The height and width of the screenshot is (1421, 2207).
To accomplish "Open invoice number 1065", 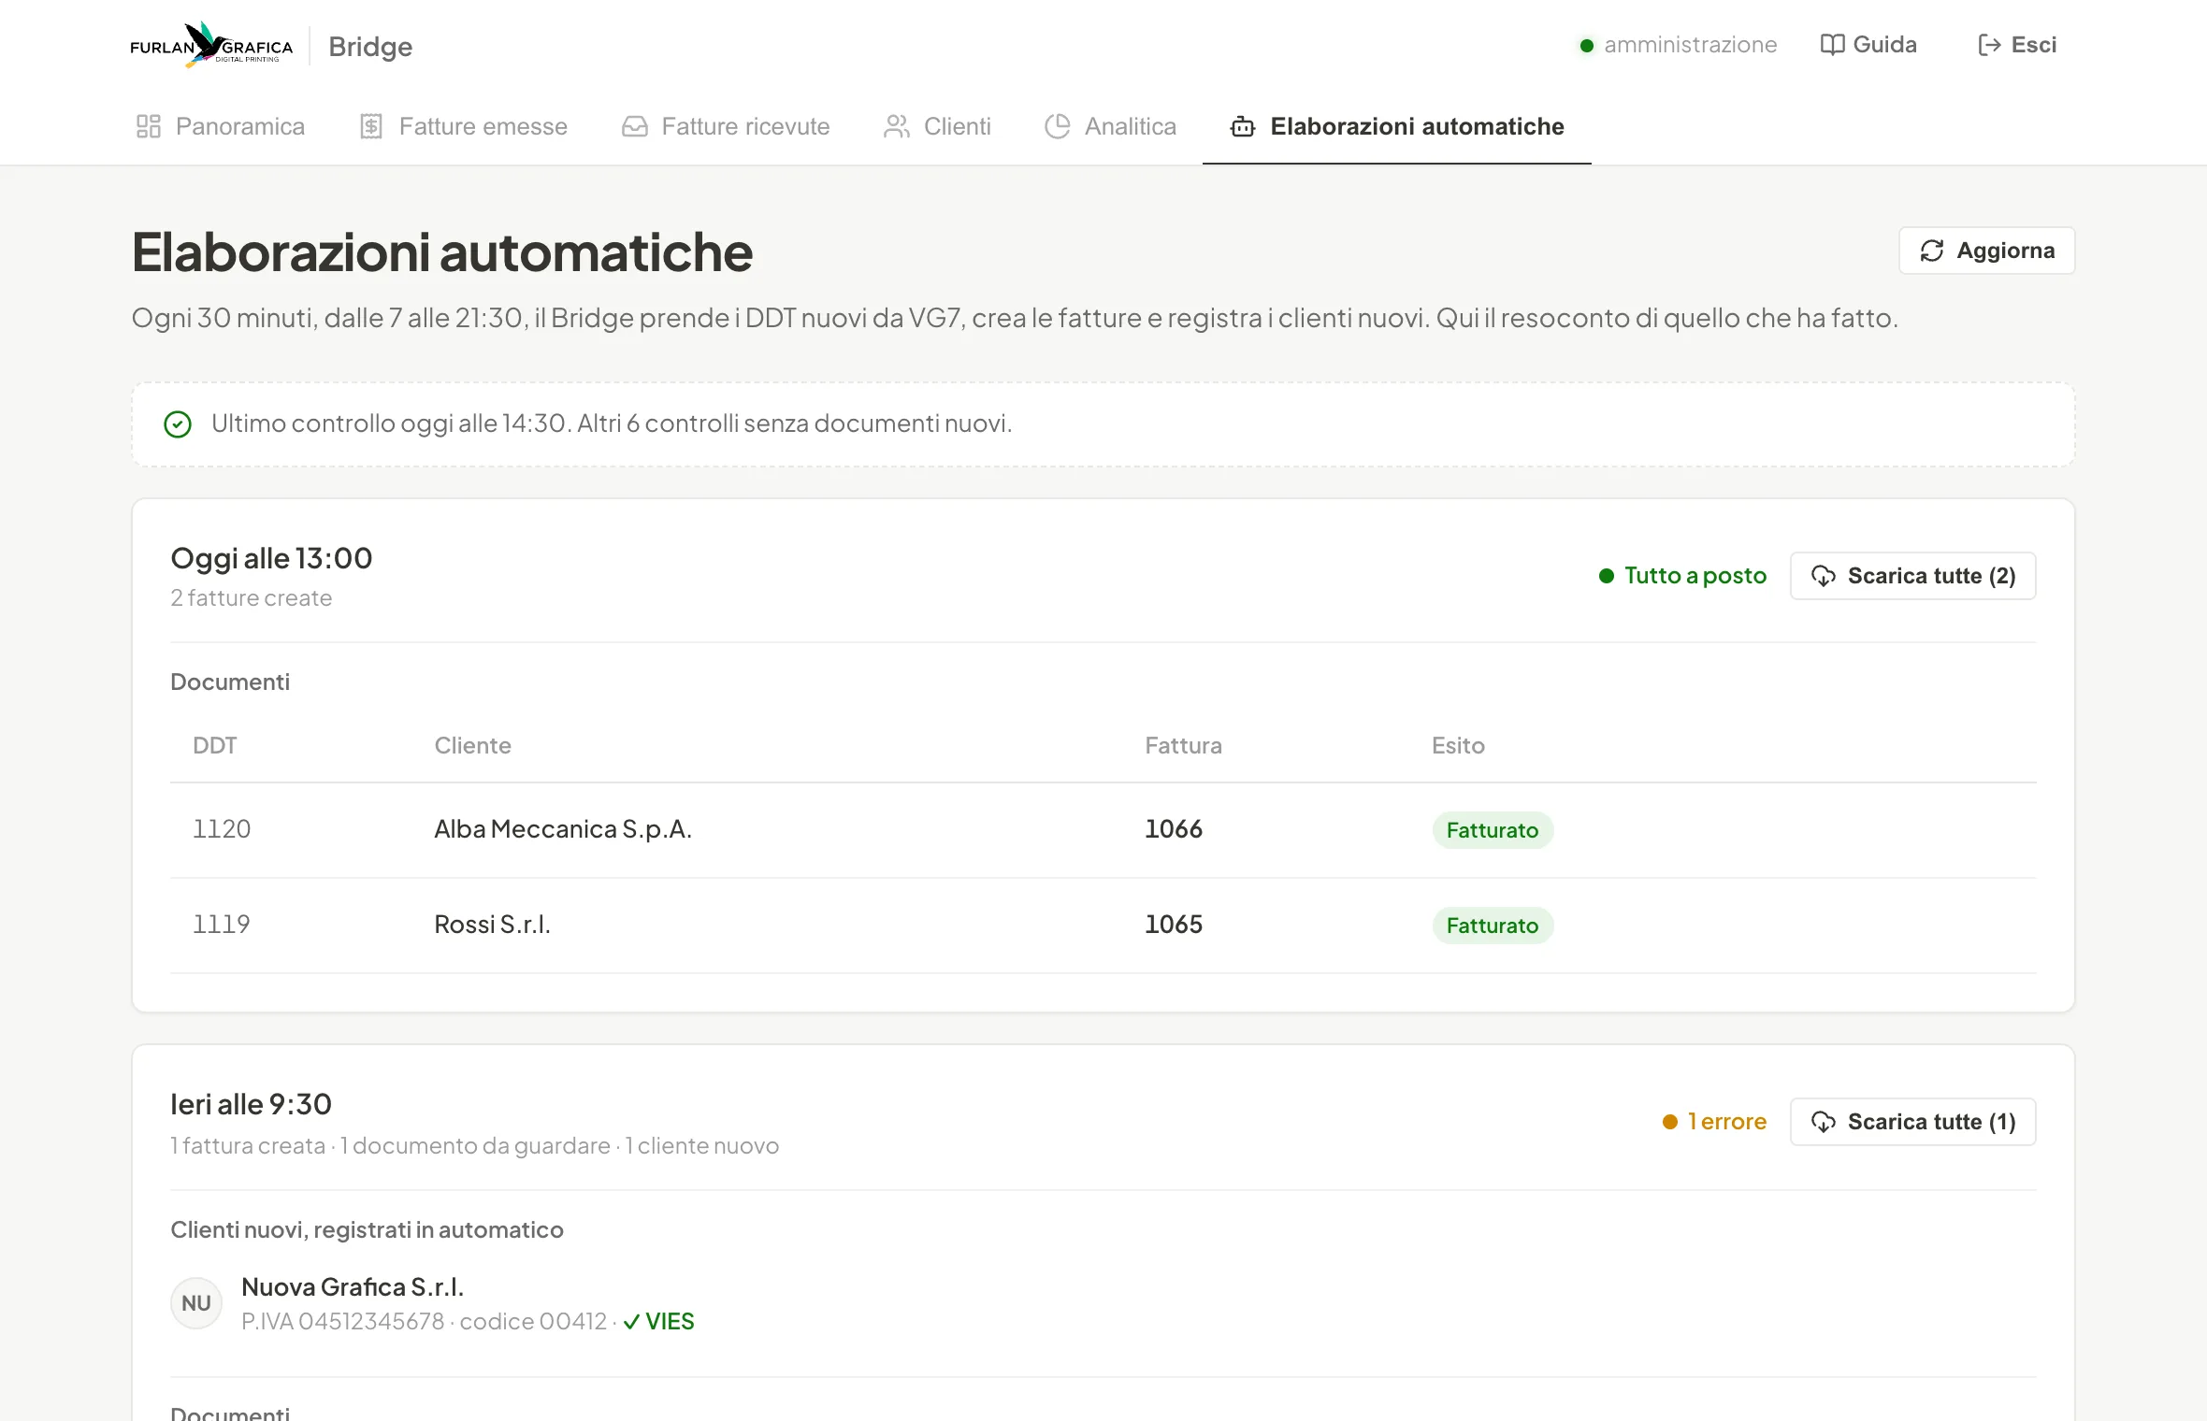I will click(x=1174, y=925).
